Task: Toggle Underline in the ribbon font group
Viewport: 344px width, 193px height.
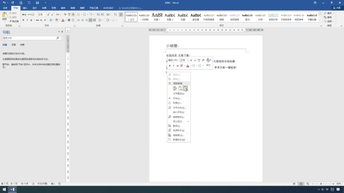Action: coord(31,20)
